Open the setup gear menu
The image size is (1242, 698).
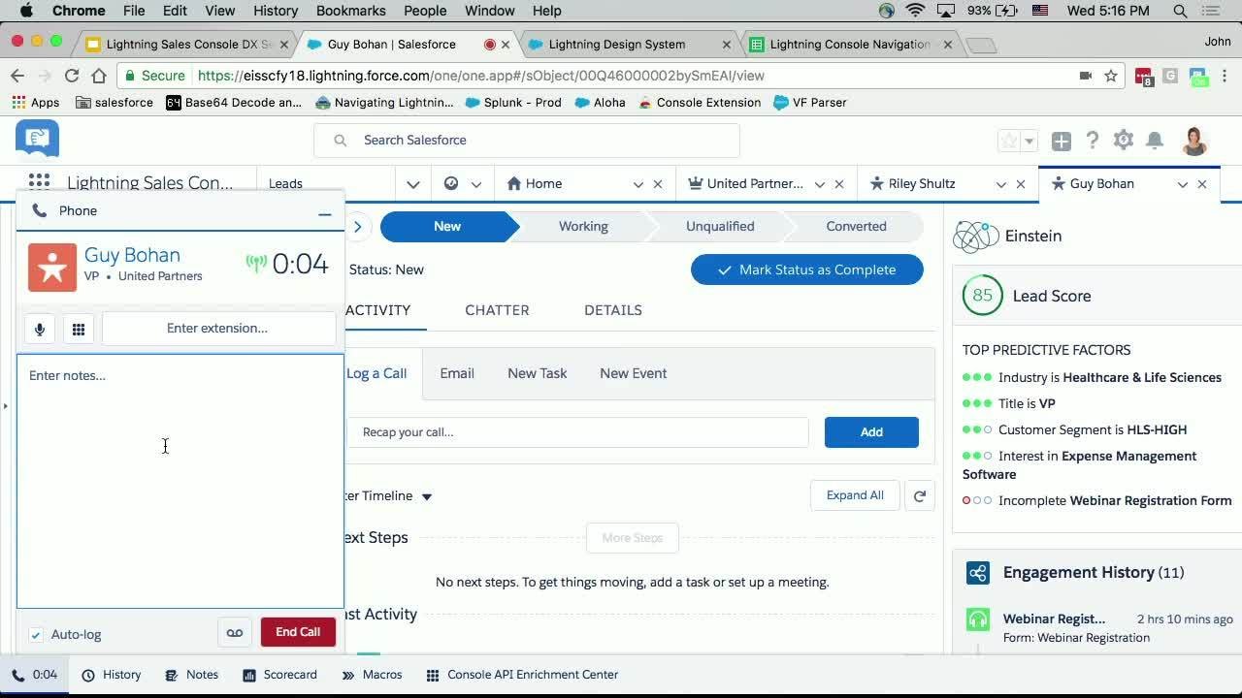[x=1124, y=141]
